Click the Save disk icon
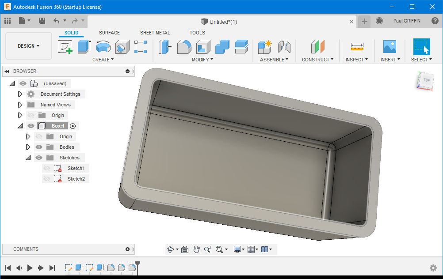The image size is (443, 279). pyautogui.click(x=42, y=21)
